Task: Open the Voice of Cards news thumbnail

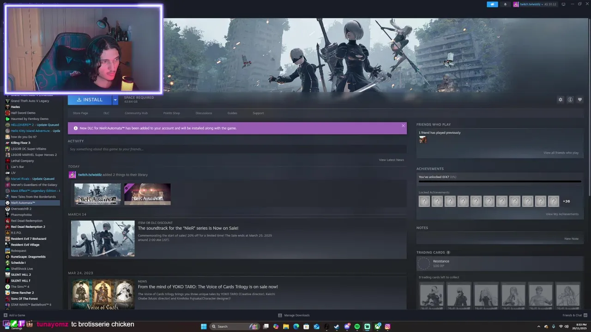Action: click(x=103, y=294)
